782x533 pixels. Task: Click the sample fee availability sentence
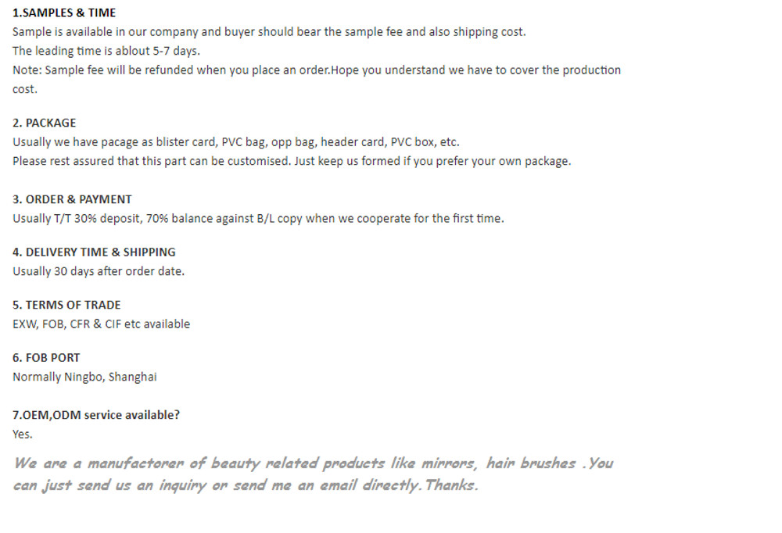click(269, 32)
